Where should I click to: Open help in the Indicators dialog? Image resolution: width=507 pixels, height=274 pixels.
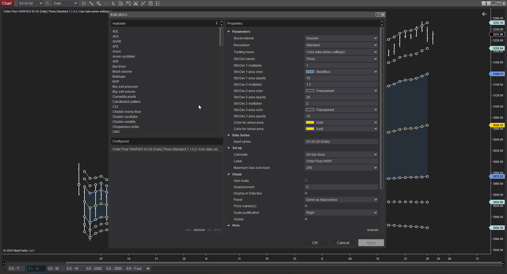coord(378,15)
